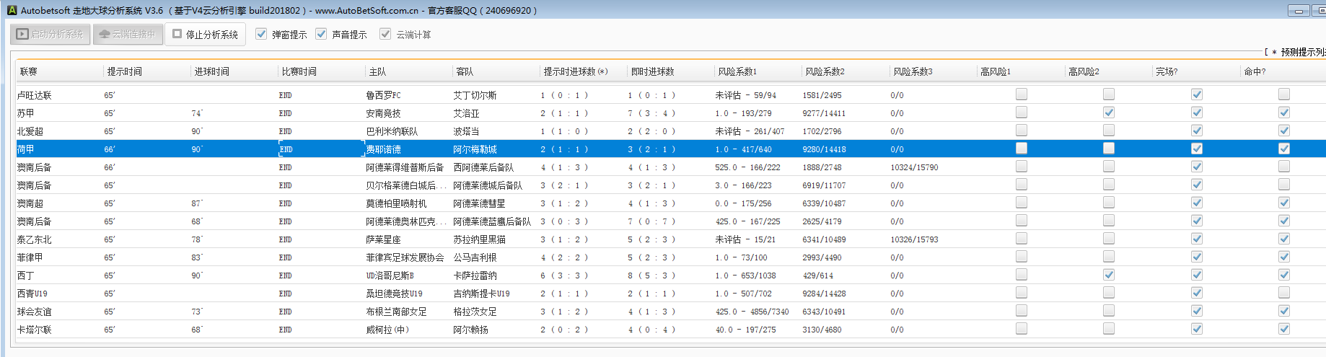Uncheck 高风险2 for the 苏甲 row

coord(1109,113)
